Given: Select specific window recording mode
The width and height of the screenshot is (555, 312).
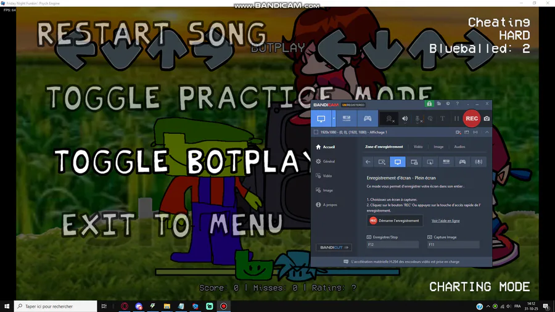Looking at the screenshot, I should (x=414, y=162).
